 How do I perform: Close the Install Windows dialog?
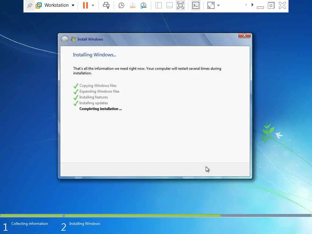coord(244,35)
